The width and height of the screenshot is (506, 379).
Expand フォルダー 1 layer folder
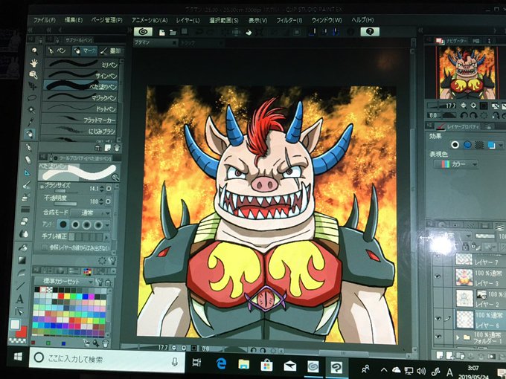[458, 337]
